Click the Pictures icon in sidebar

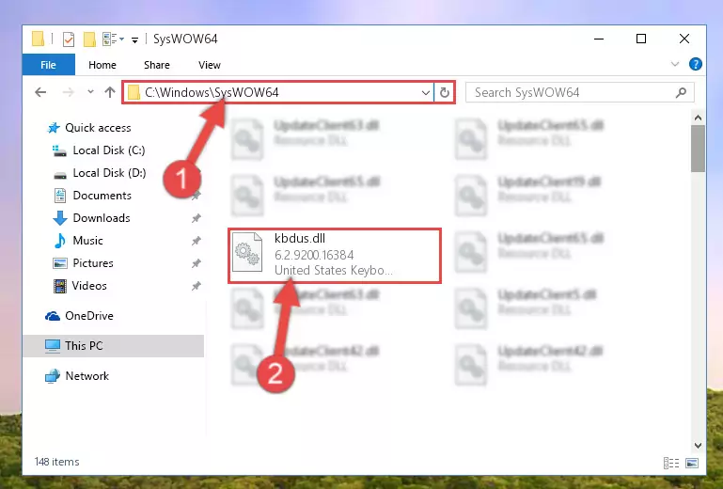coord(60,263)
